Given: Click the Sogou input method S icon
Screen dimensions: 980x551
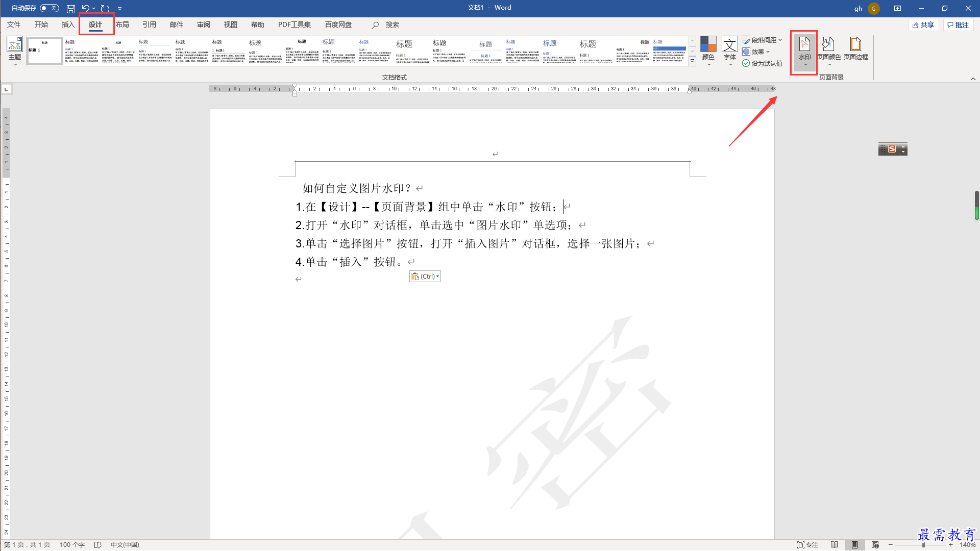Looking at the screenshot, I should (x=892, y=149).
